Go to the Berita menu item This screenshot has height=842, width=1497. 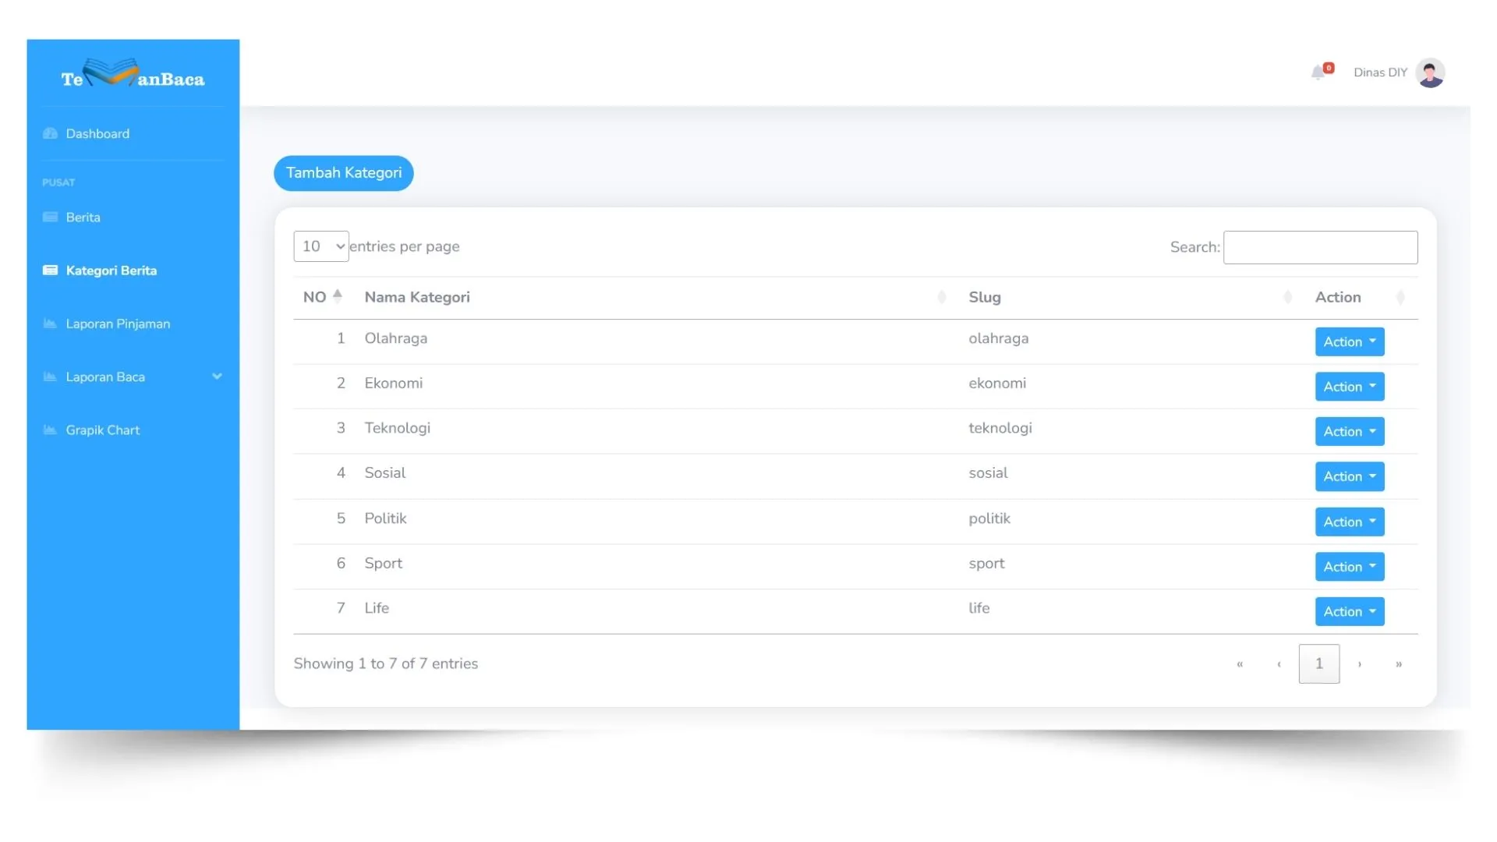pos(83,217)
